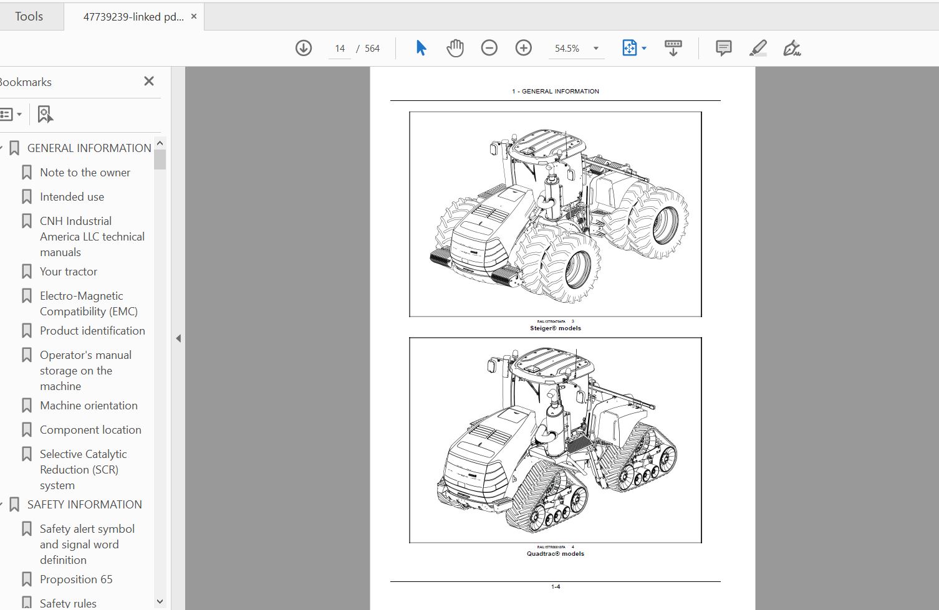Select the 47739239-linked pdf document tab
Image resolution: width=939 pixels, height=610 pixels.
click(x=133, y=17)
